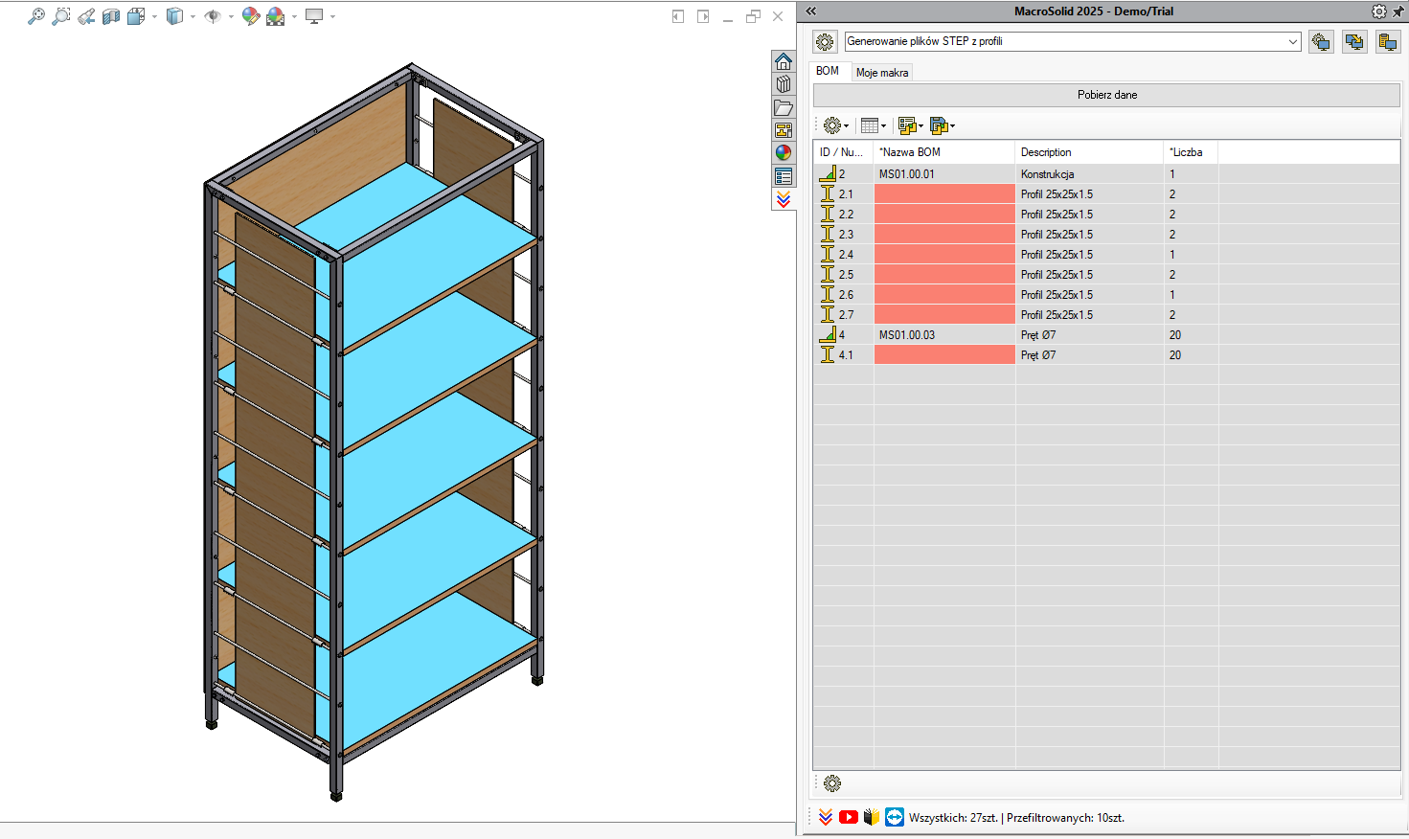This screenshot has height=839, width=1409.
Task: Click the gear button left of macro combo box
Action: [x=825, y=42]
